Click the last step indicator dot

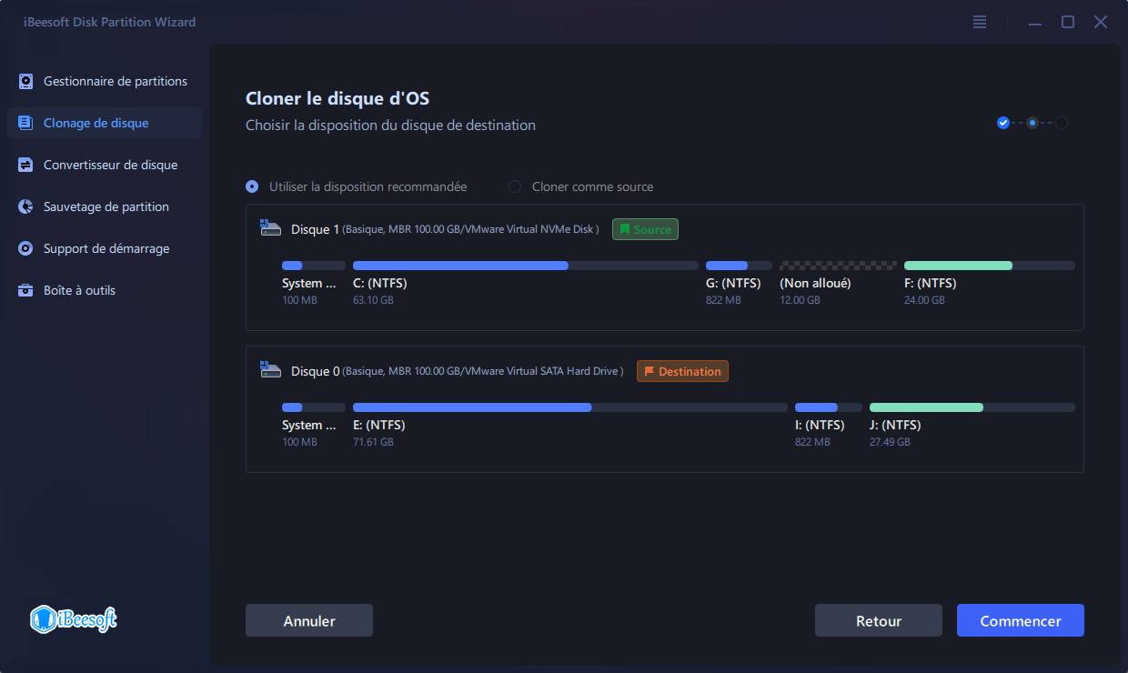click(x=1061, y=122)
